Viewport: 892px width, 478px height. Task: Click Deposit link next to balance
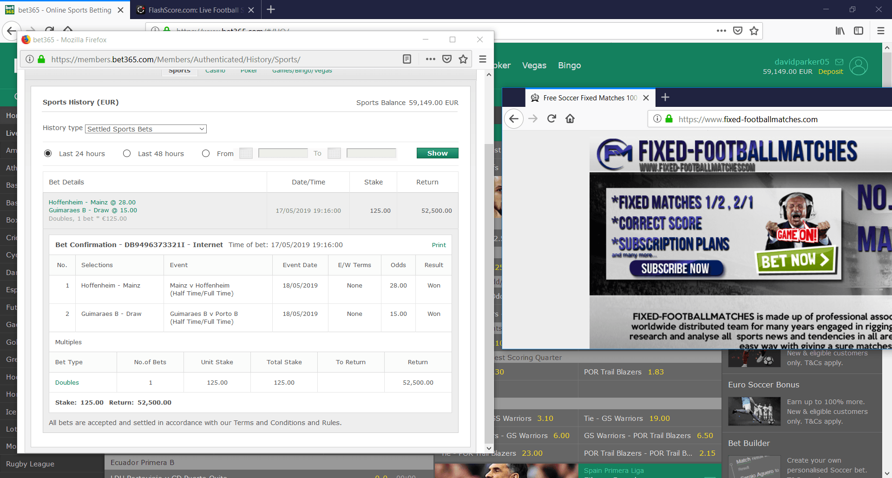tap(831, 72)
